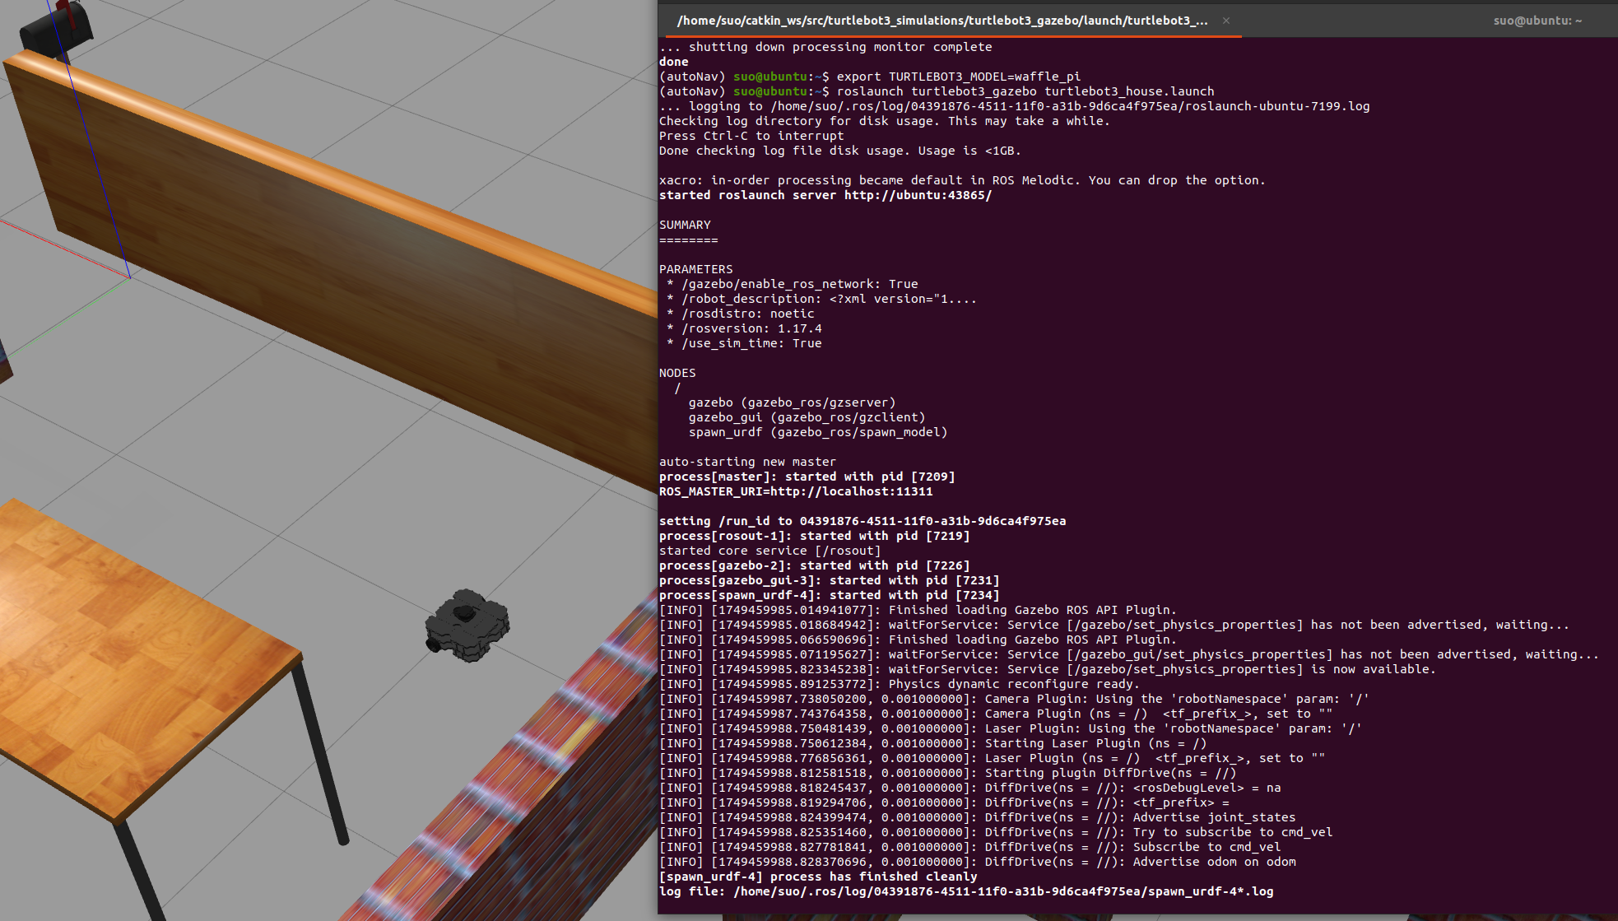Click the SUMMARY heading in terminal output
The image size is (1618, 921).
click(x=685, y=225)
